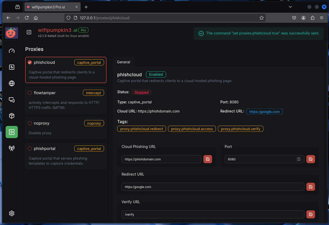Save the Verify URL value

point(311,214)
